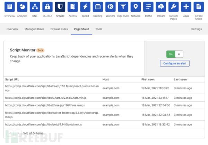Image resolution: width=208 pixels, height=145 pixels.
Task: Open the Analytics icon in top navigation
Action: pyautogui.click(x=23, y=7)
